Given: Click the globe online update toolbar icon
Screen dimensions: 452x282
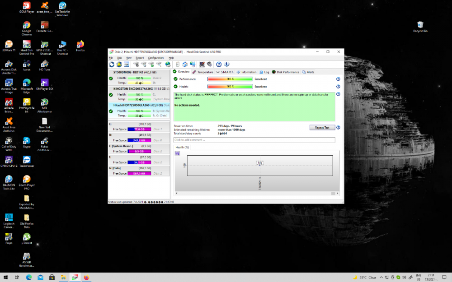Looking at the screenshot, I should tap(167, 65).
